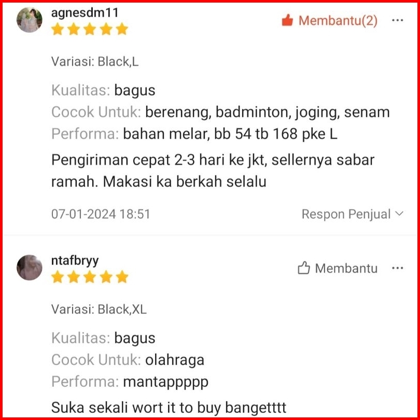
Task: Open the three-dot menu for agnesdm11's review
Action: pyautogui.click(x=397, y=20)
